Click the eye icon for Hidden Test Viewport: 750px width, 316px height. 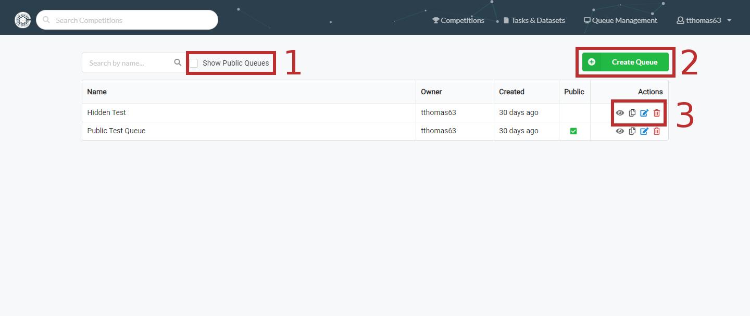[x=620, y=113]
